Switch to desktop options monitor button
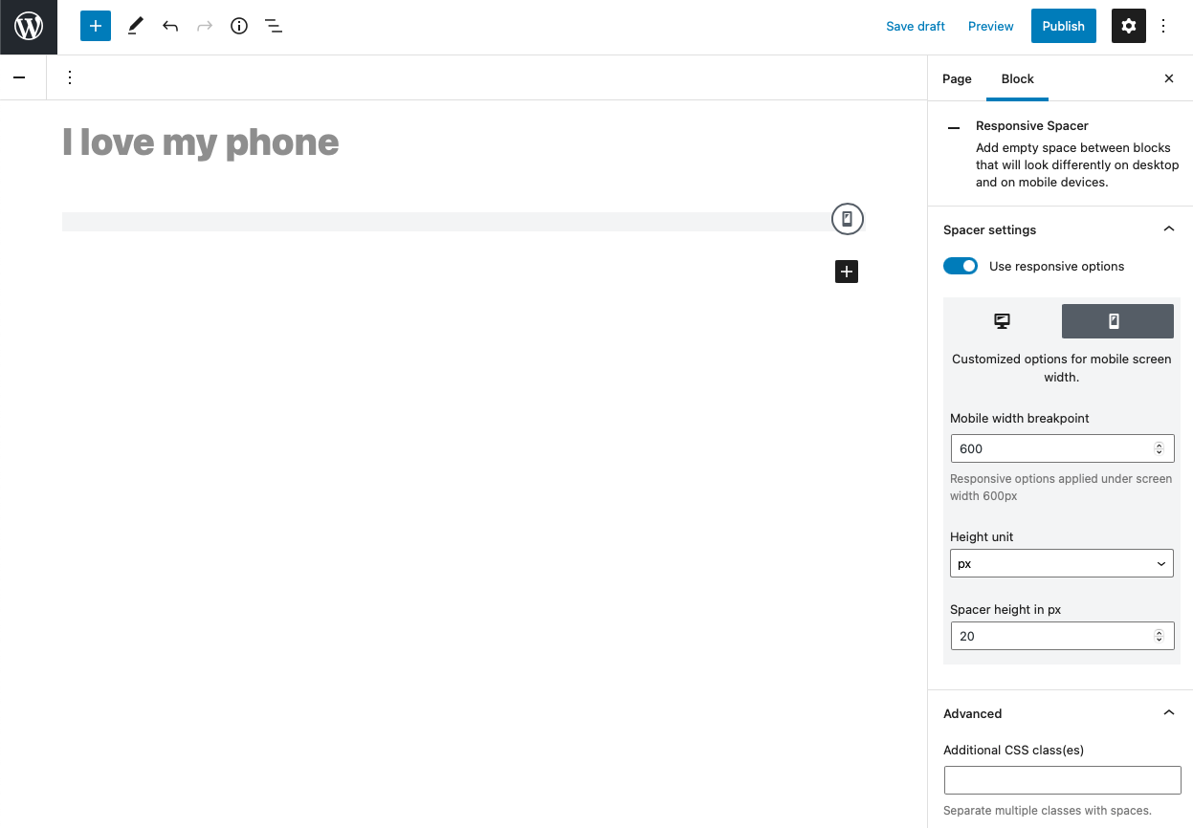This screenshot has width=1193, height=828. (1002, 321)
